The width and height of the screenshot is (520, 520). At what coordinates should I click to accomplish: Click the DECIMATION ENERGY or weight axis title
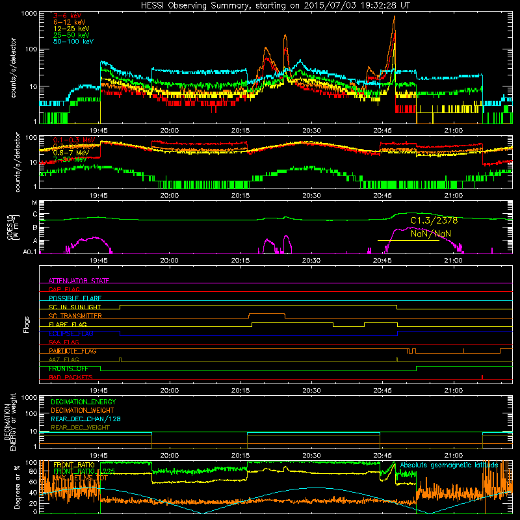[x=10, y=422]
